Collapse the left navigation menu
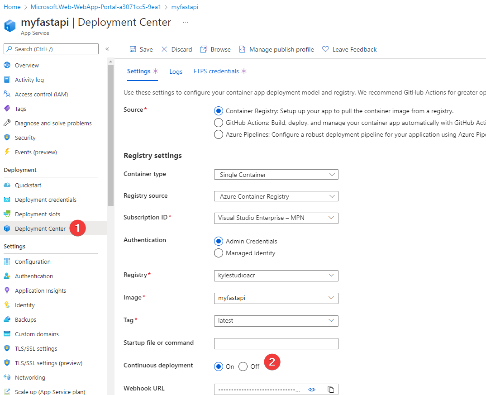This screenshot has height=395, width=486. 107,49
